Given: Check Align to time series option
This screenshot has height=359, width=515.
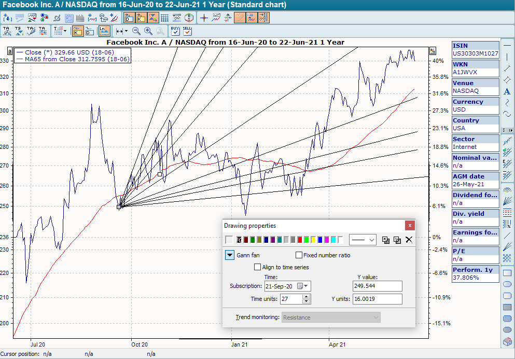Looking at the screenshot, I should [x=258, y=267].
